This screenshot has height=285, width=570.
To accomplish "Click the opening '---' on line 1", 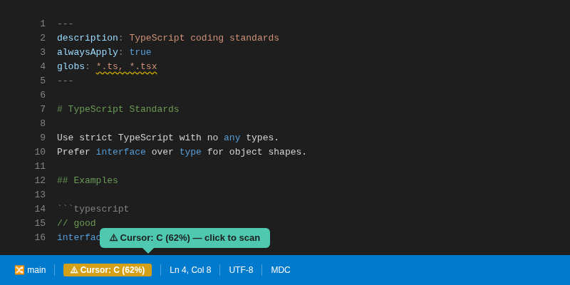I will [65, 24].
